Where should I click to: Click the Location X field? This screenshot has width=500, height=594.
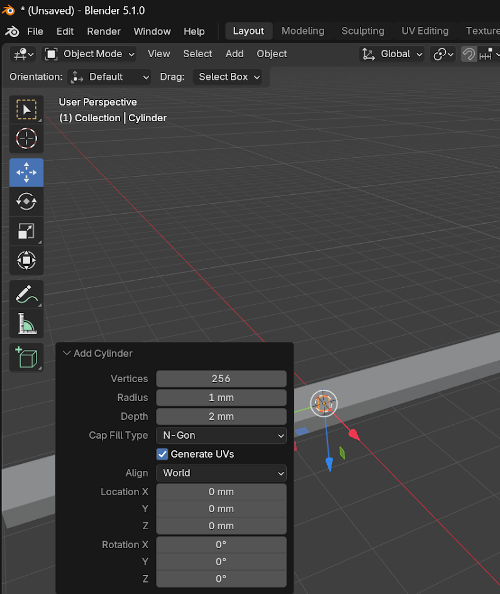click(221, 492)
